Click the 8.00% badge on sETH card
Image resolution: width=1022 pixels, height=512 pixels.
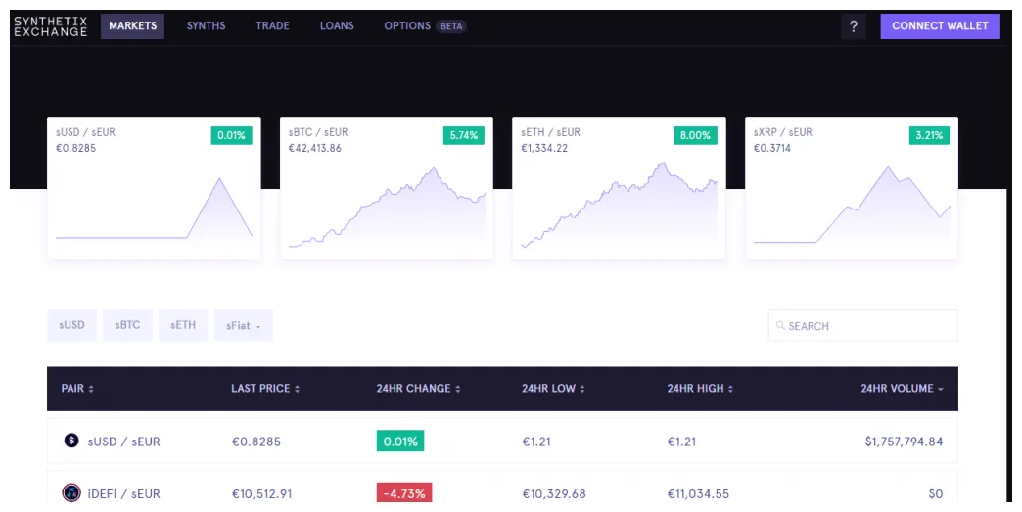point(695,135)
